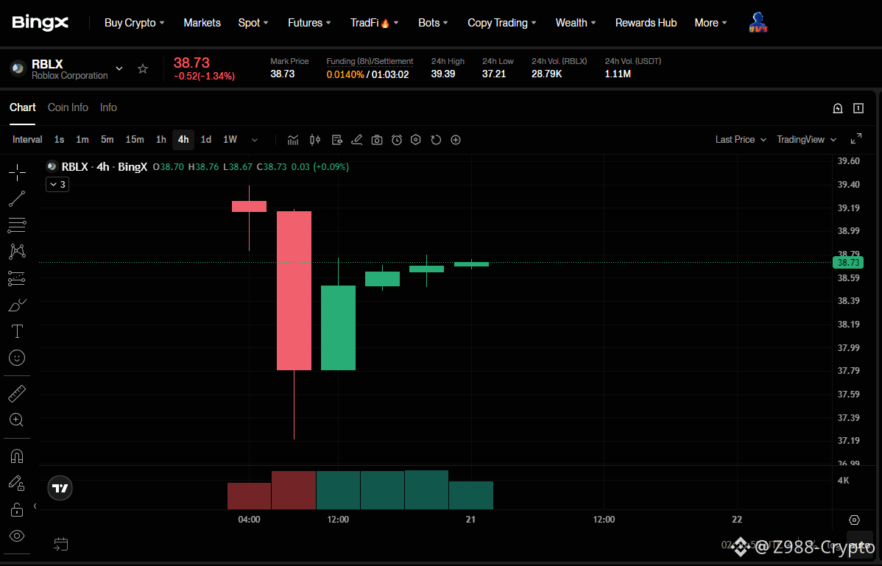Screen dimensions: 882x566
Task: Click the current price label 38.73 on scale
Action: point(847,263)
